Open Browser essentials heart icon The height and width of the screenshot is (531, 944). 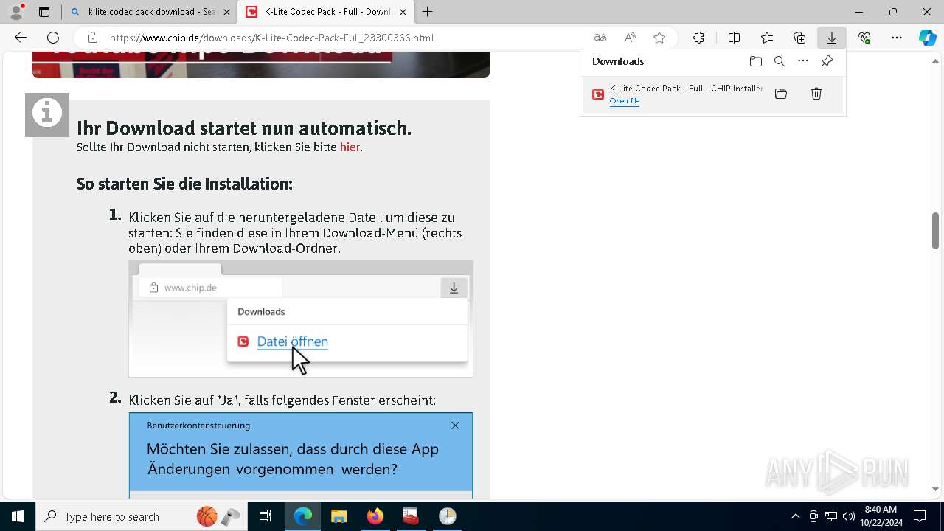pyautogui.click(x=864, y=38)
